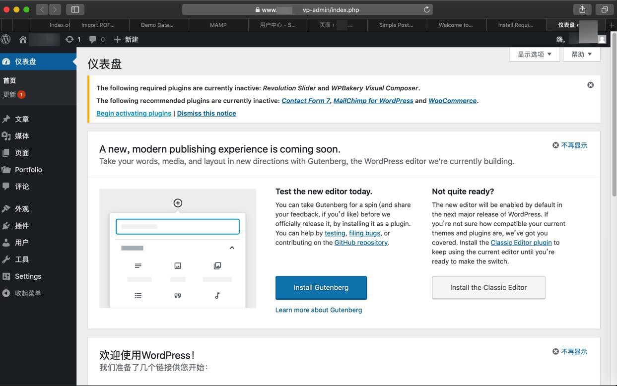Screen dimensions: 617x386
Task: Click the 新建 plus button
Action: pyautogui.click(x=126, y=39)
